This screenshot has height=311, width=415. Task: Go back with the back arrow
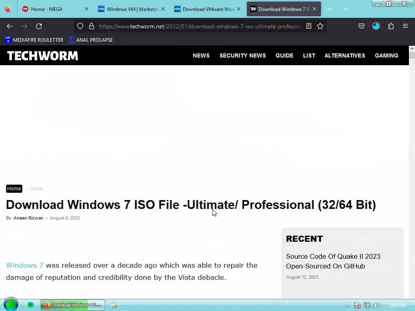tap(10, 26)
